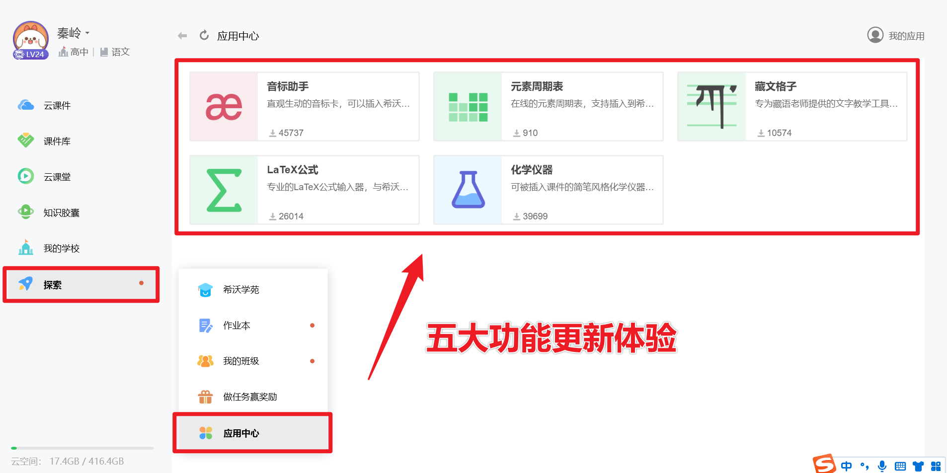Viewport: 947px width, 473px height.
Task: Click the 化学仪器 description text
Action: 582,187
